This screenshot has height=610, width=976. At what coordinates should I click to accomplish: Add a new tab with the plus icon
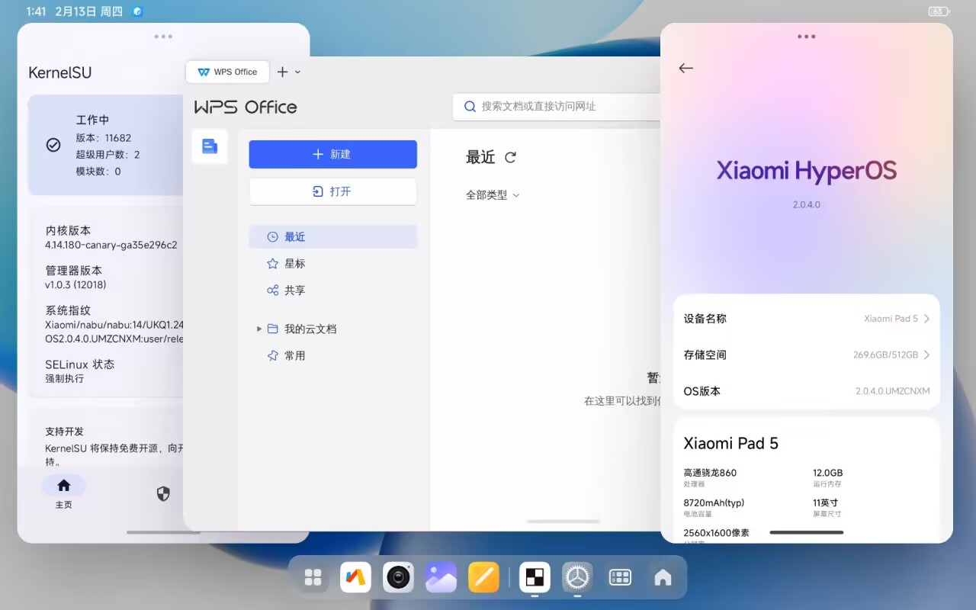282,72
